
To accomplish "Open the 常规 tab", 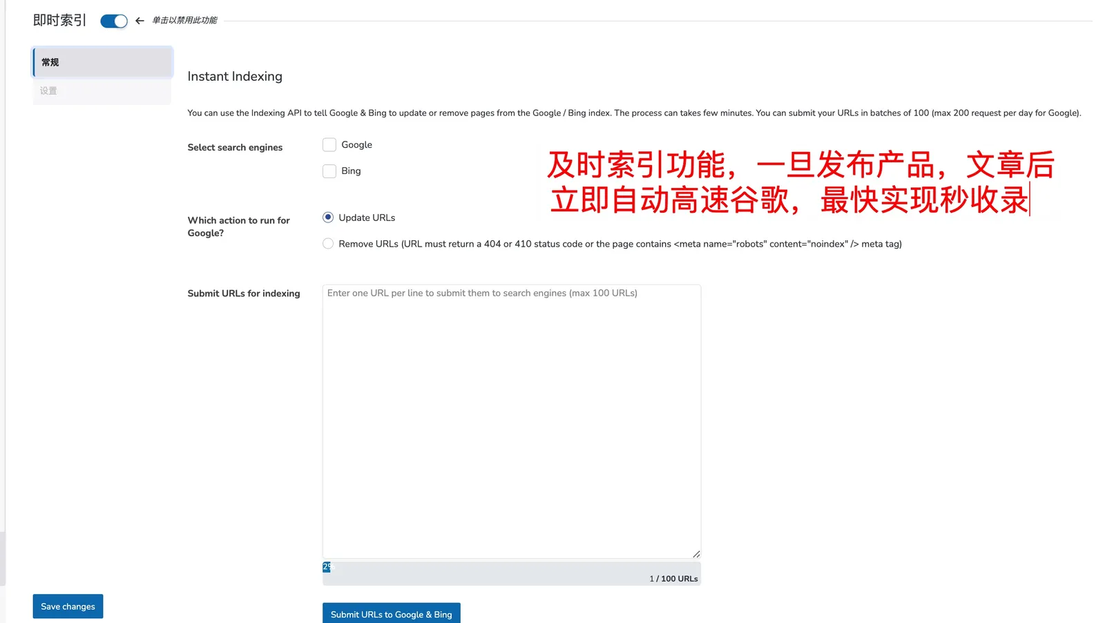I will [x=102, y=62].
